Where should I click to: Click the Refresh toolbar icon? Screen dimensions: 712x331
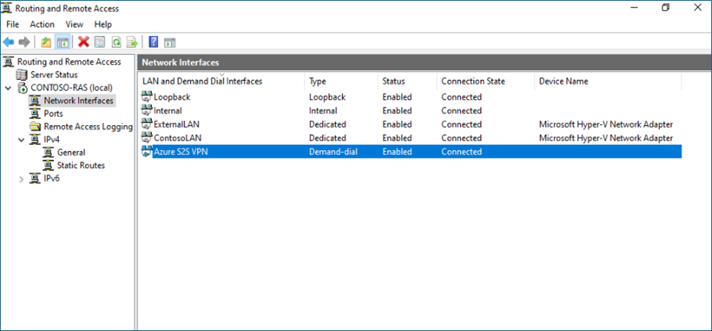116,42
